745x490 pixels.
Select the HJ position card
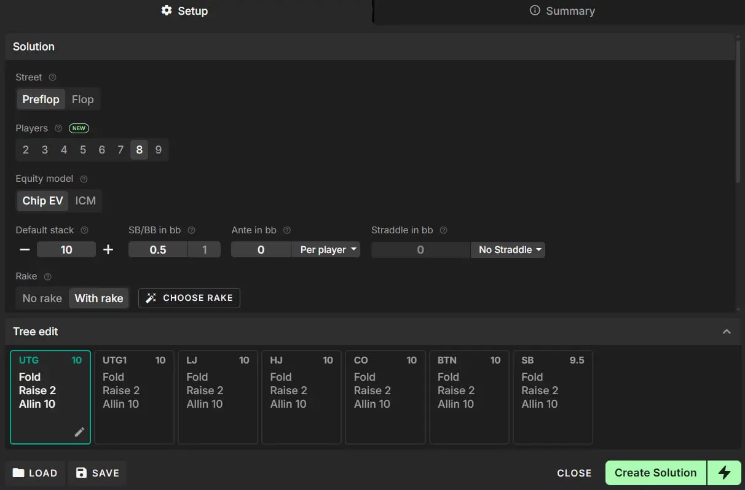tap(301, 397)
